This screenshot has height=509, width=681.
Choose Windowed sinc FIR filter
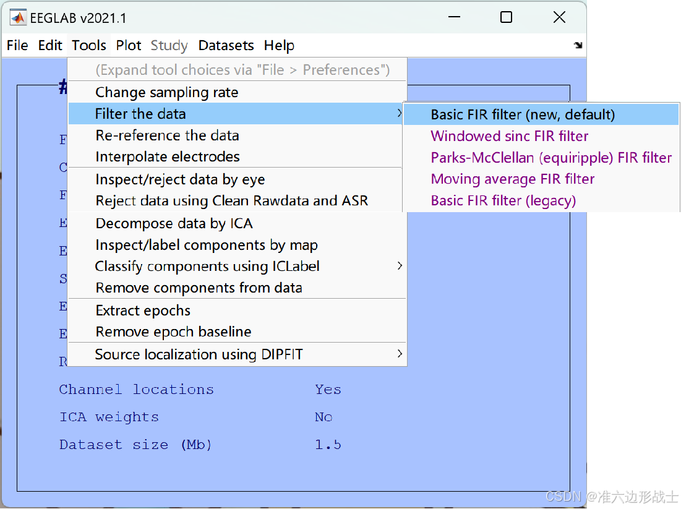(x=541, y=136)
